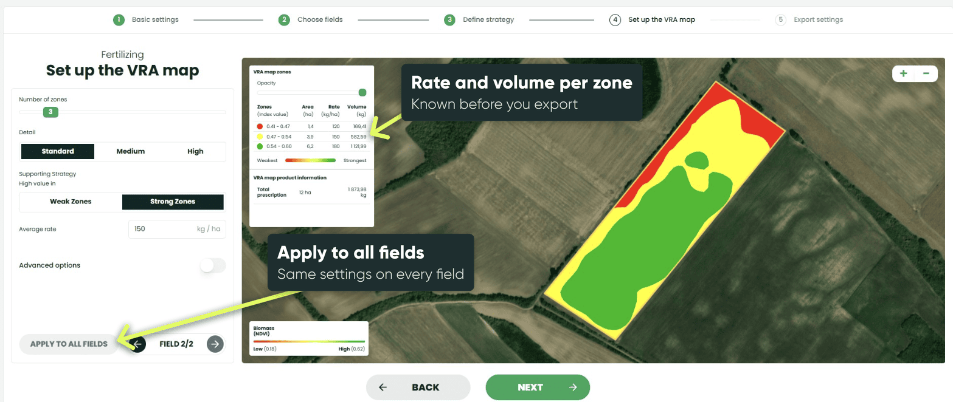Click the Average rate input field
This screenshot has height=402, width=953.
177,229
